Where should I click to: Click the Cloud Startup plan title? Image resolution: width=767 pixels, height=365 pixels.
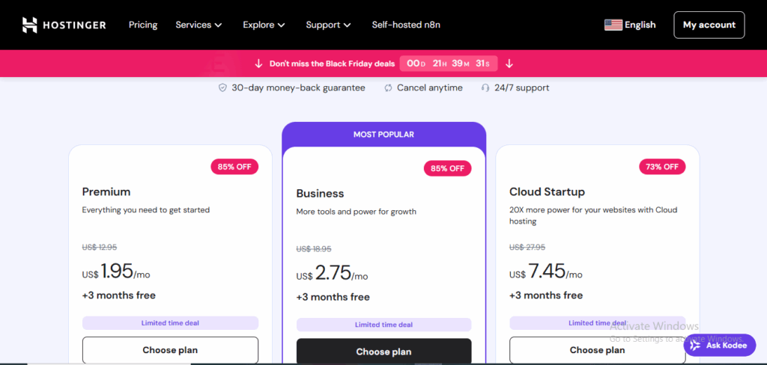[547, 191]
